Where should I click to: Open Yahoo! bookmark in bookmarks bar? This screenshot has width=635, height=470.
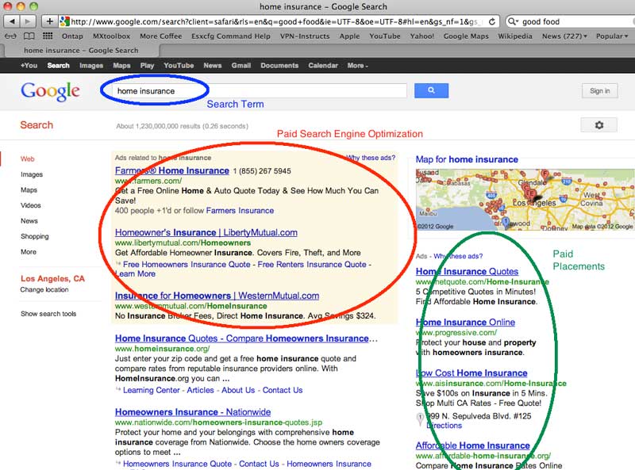422,36
